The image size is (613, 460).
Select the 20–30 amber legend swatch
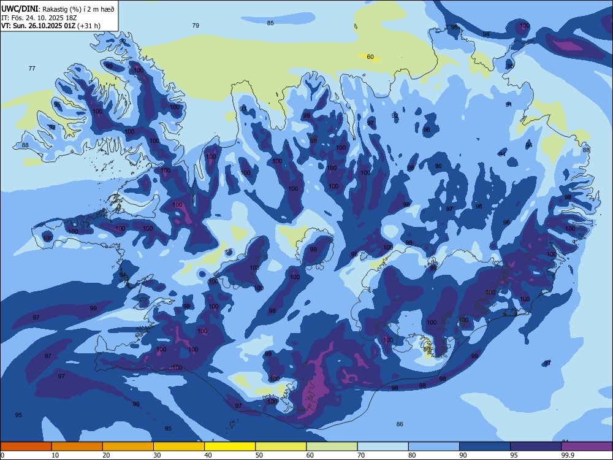(x=128, y=447)
